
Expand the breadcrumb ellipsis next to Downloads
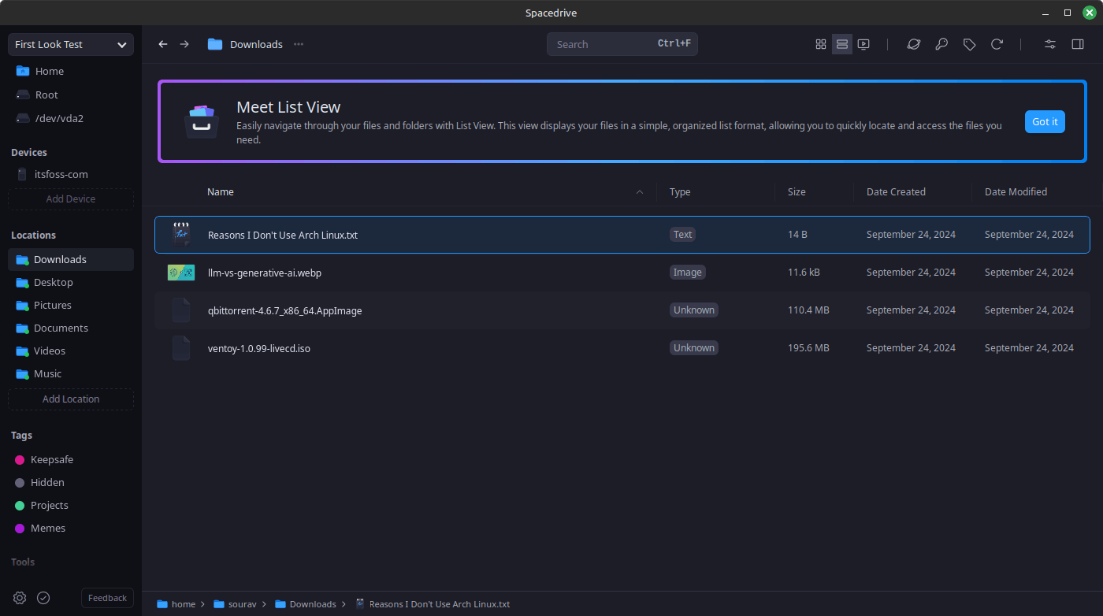point(298,44)
